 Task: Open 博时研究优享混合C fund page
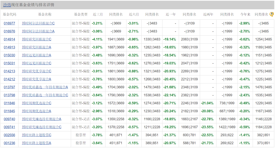tap(37, 71)
